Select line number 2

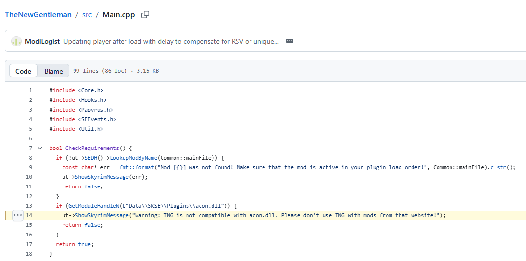coord(30,100)
